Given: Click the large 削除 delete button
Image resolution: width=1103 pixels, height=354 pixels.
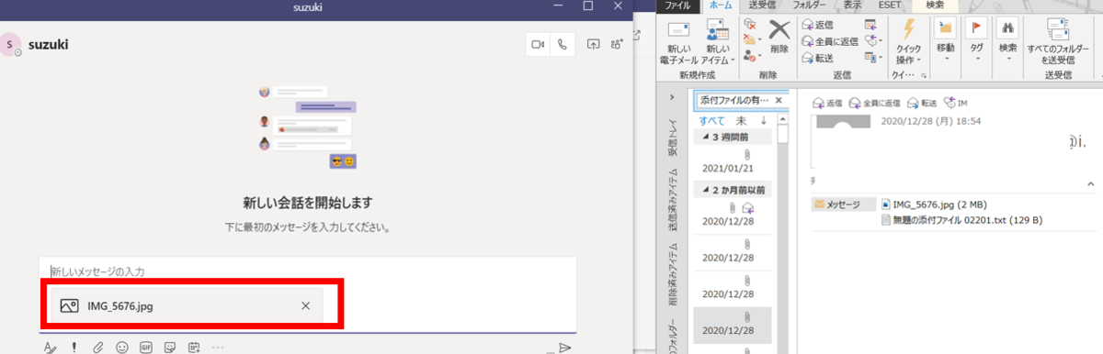Looking at the screenshot, I should 779,37.
